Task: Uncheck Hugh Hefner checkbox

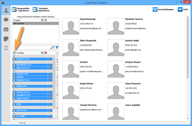Action: point(14,86)
